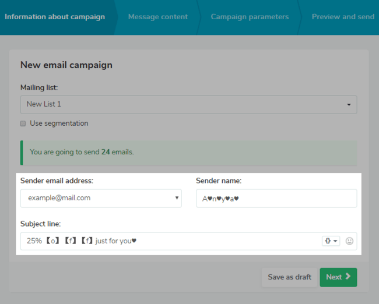The width and height of the screenshot is (379, 304).
Task: Click the Mailing list label
Action: (39, 87)
